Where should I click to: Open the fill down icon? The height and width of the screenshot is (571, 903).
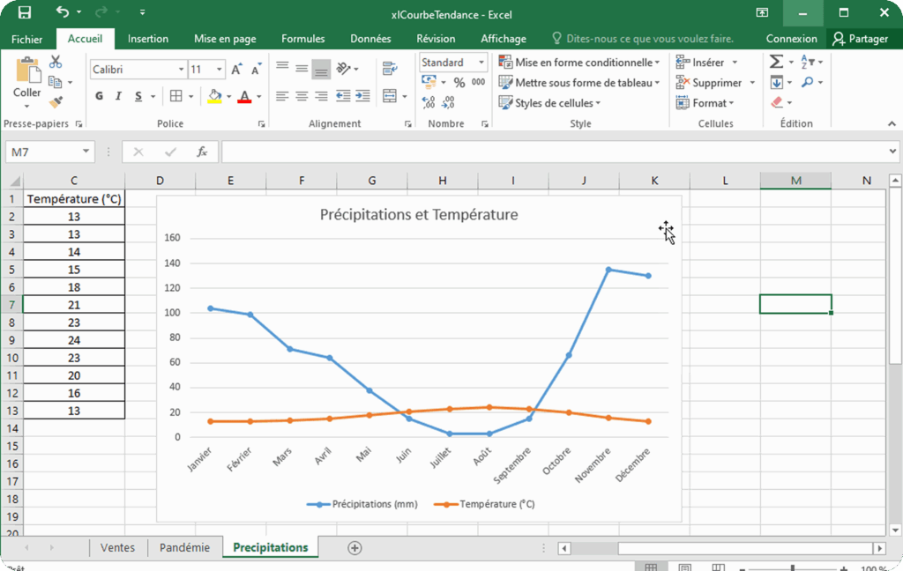[776, 82]
